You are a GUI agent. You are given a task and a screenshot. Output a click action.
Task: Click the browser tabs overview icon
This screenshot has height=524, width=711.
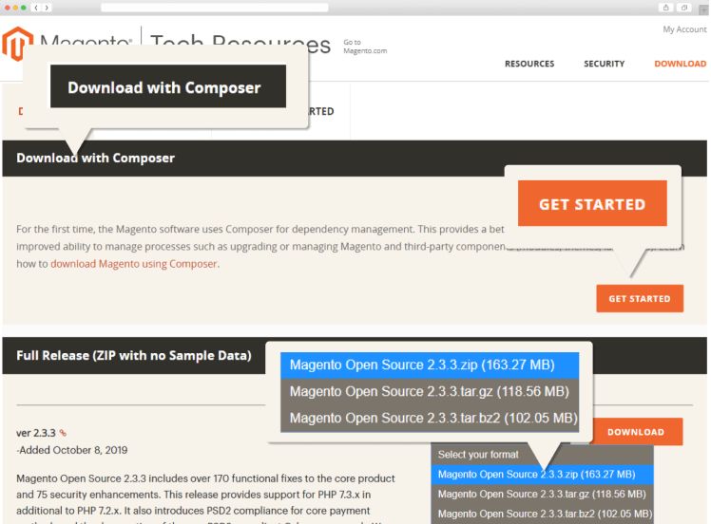coord(683,8)
